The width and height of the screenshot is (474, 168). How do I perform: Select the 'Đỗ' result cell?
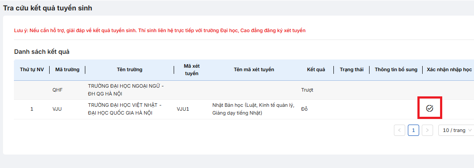coord(304,109)
